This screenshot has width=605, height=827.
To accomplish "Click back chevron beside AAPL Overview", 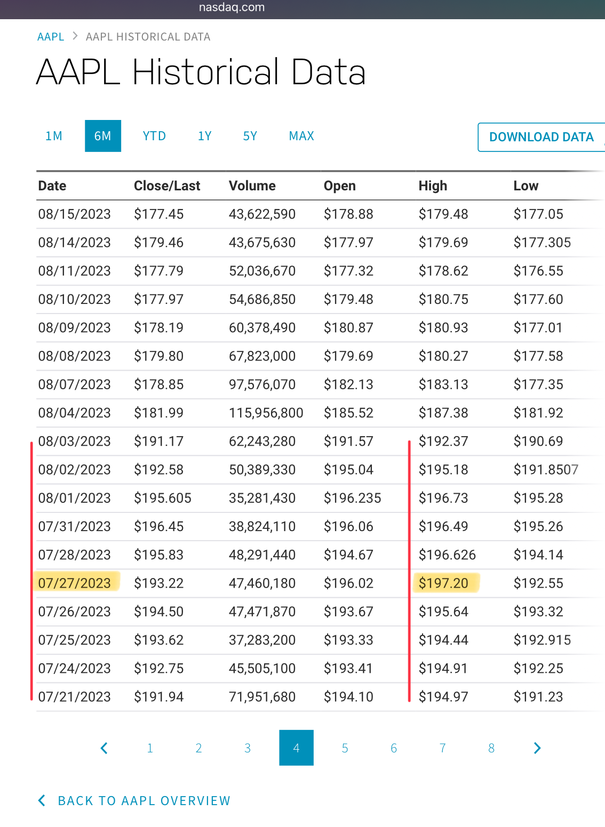I will [x=42, y=800].
